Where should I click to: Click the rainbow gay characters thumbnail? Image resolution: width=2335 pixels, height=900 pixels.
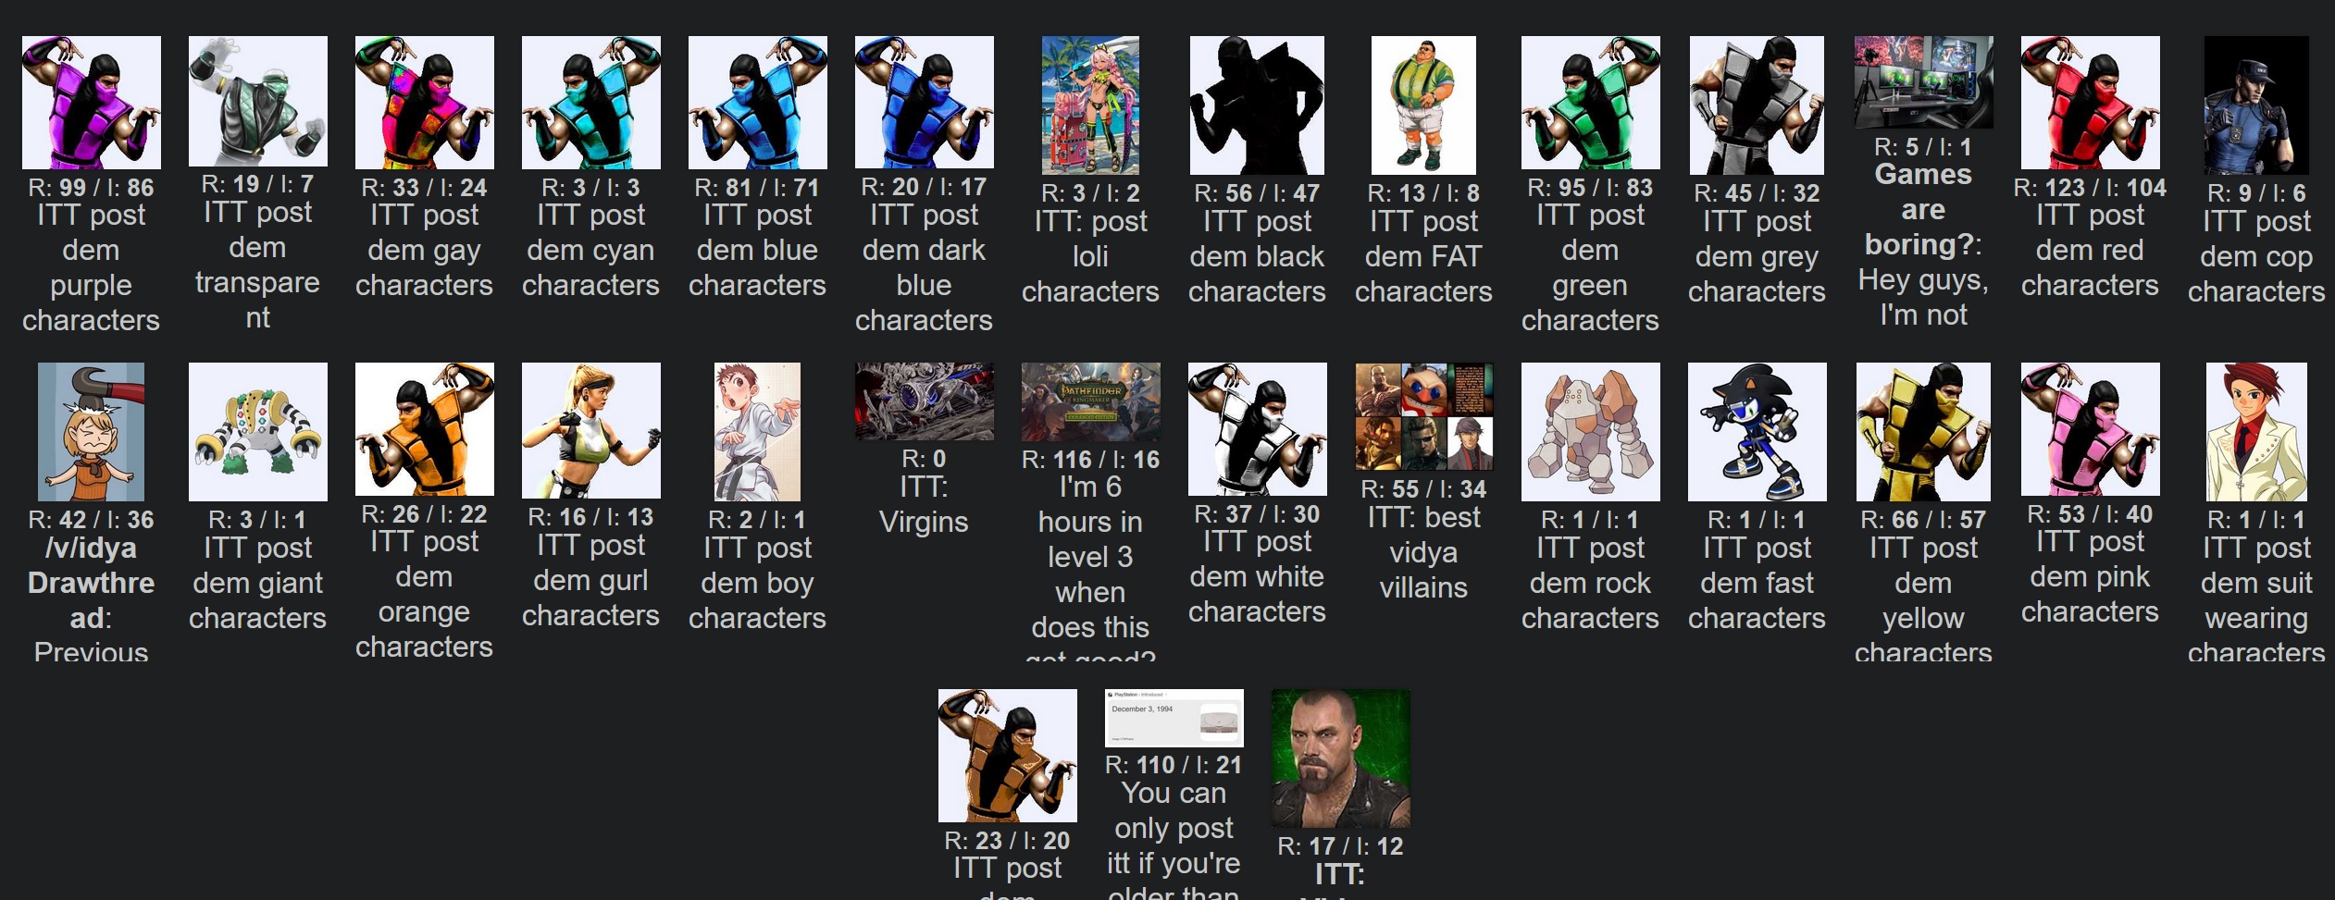pos(424,103)
